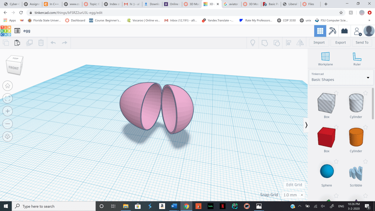Viewport: 375px width, 211px height.
Task: Click the Home view icon
Action: pos(8,86)
